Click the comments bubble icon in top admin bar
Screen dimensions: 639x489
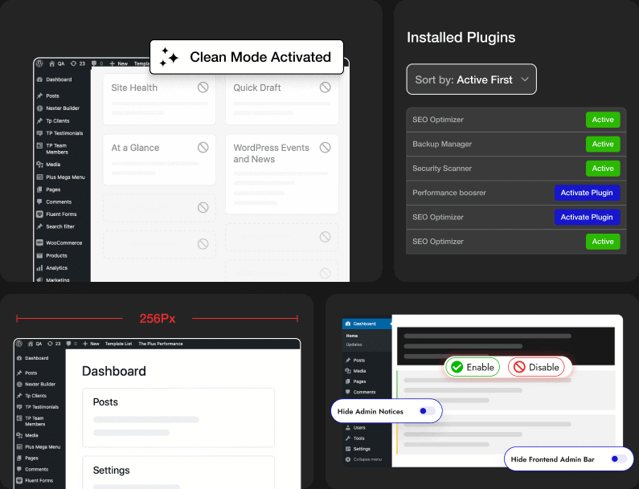(x=94, y=63)
